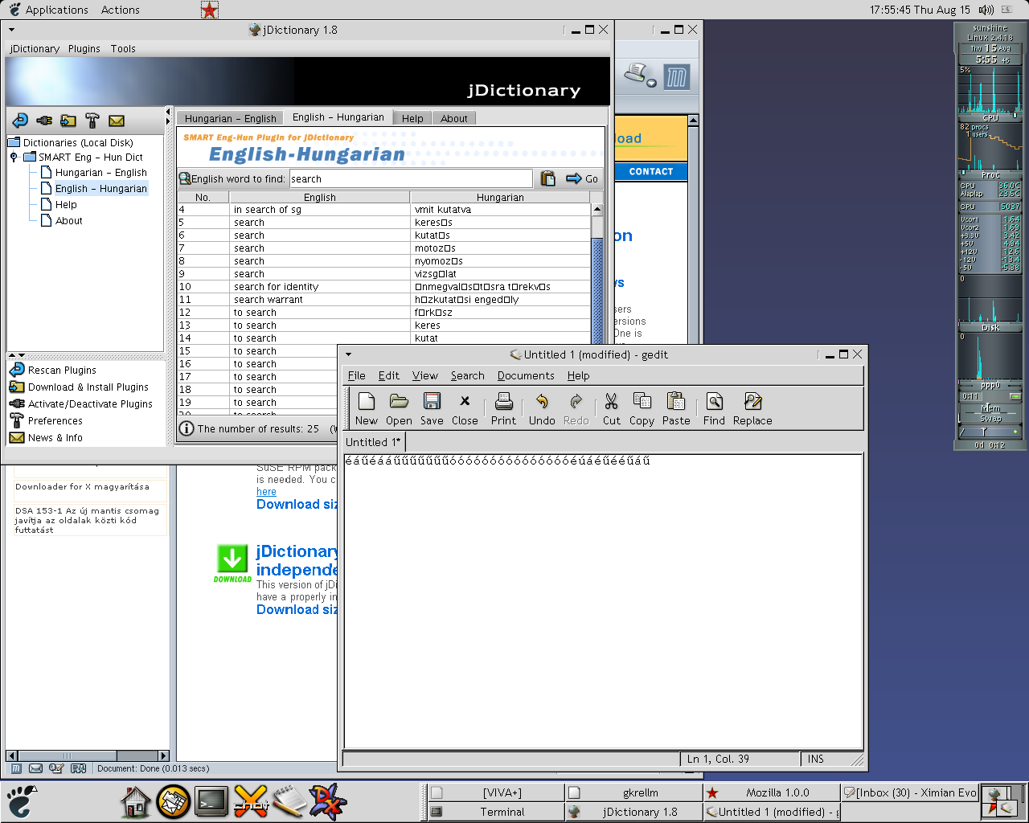Open Find with the magnifier icon
The image size is (1029, 823).
click(x=714, y=401)
